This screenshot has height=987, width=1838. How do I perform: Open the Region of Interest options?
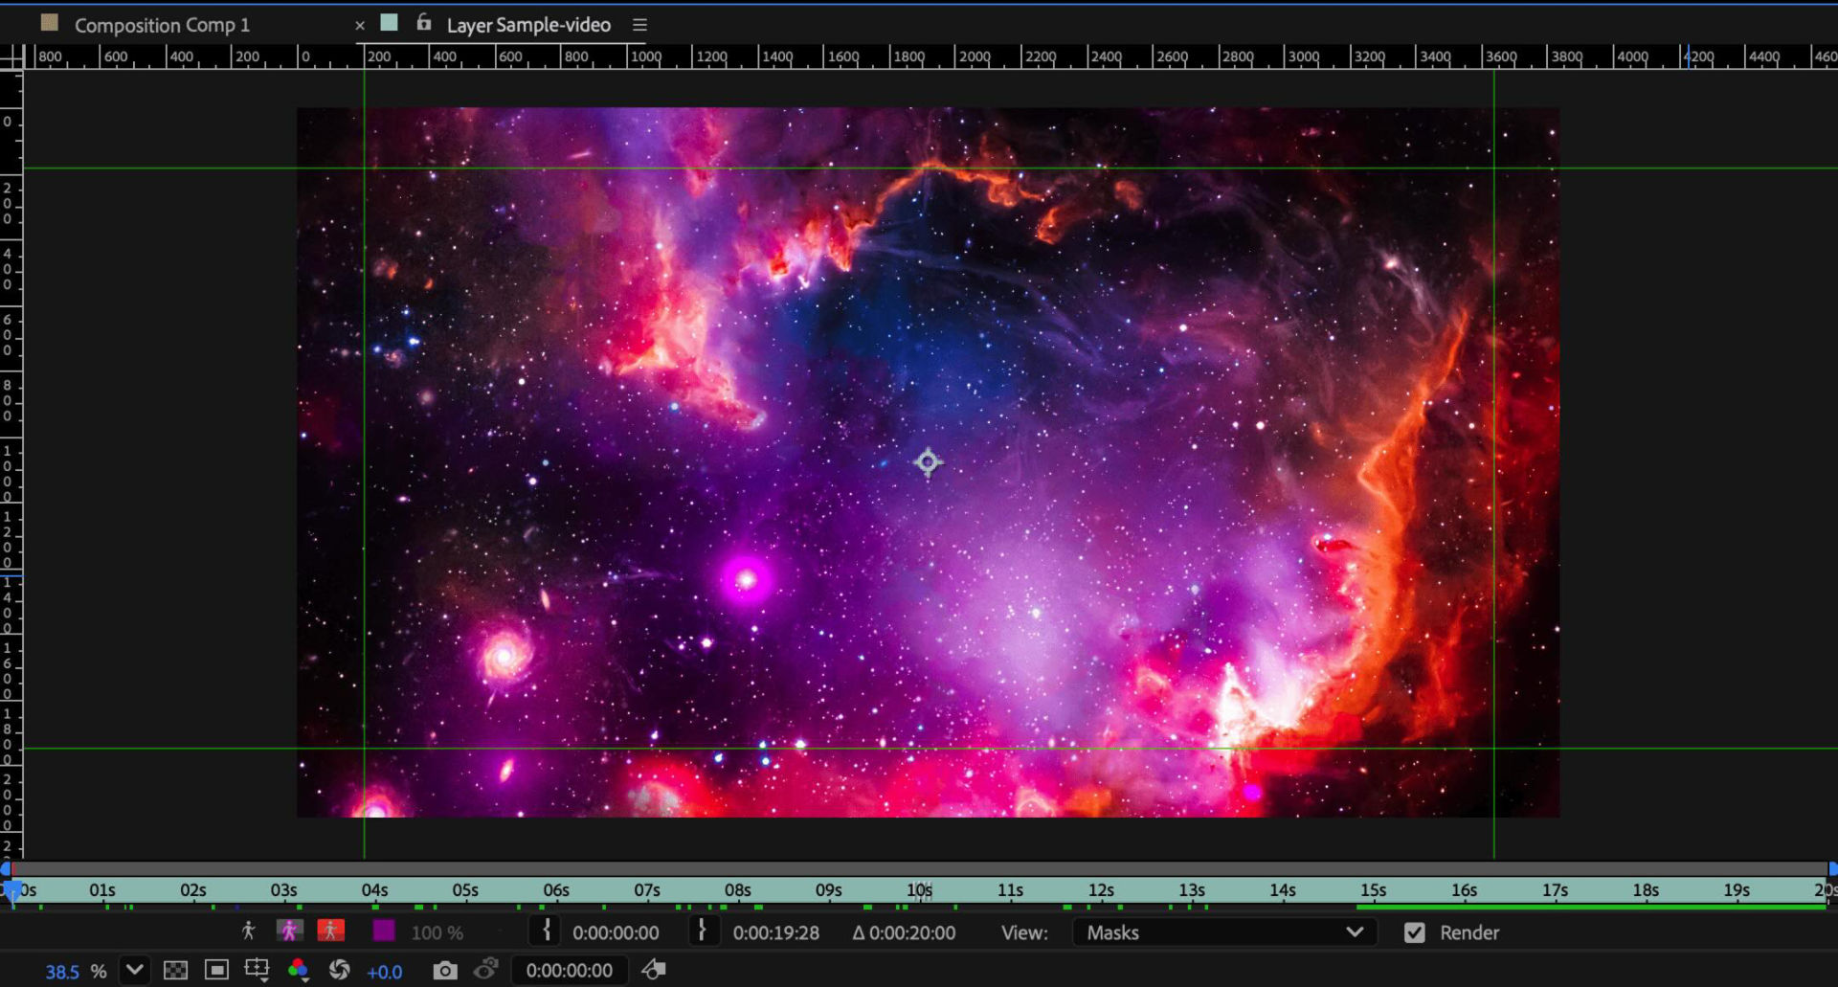click(x=257, y=970)
